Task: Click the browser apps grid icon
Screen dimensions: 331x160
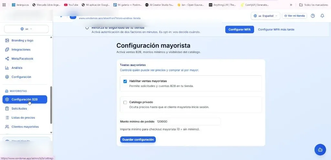Action: (x=4, y=5)
